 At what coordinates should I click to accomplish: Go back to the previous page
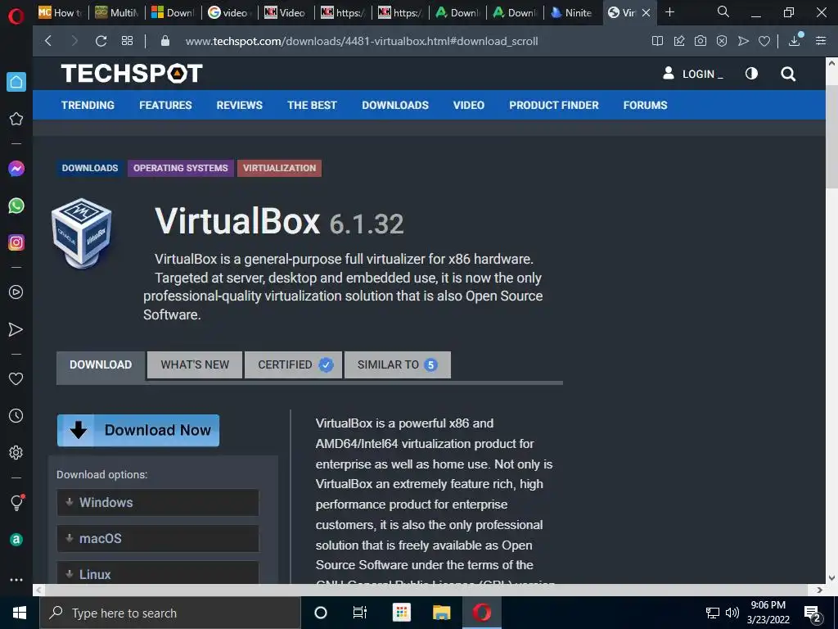(48, 41)
